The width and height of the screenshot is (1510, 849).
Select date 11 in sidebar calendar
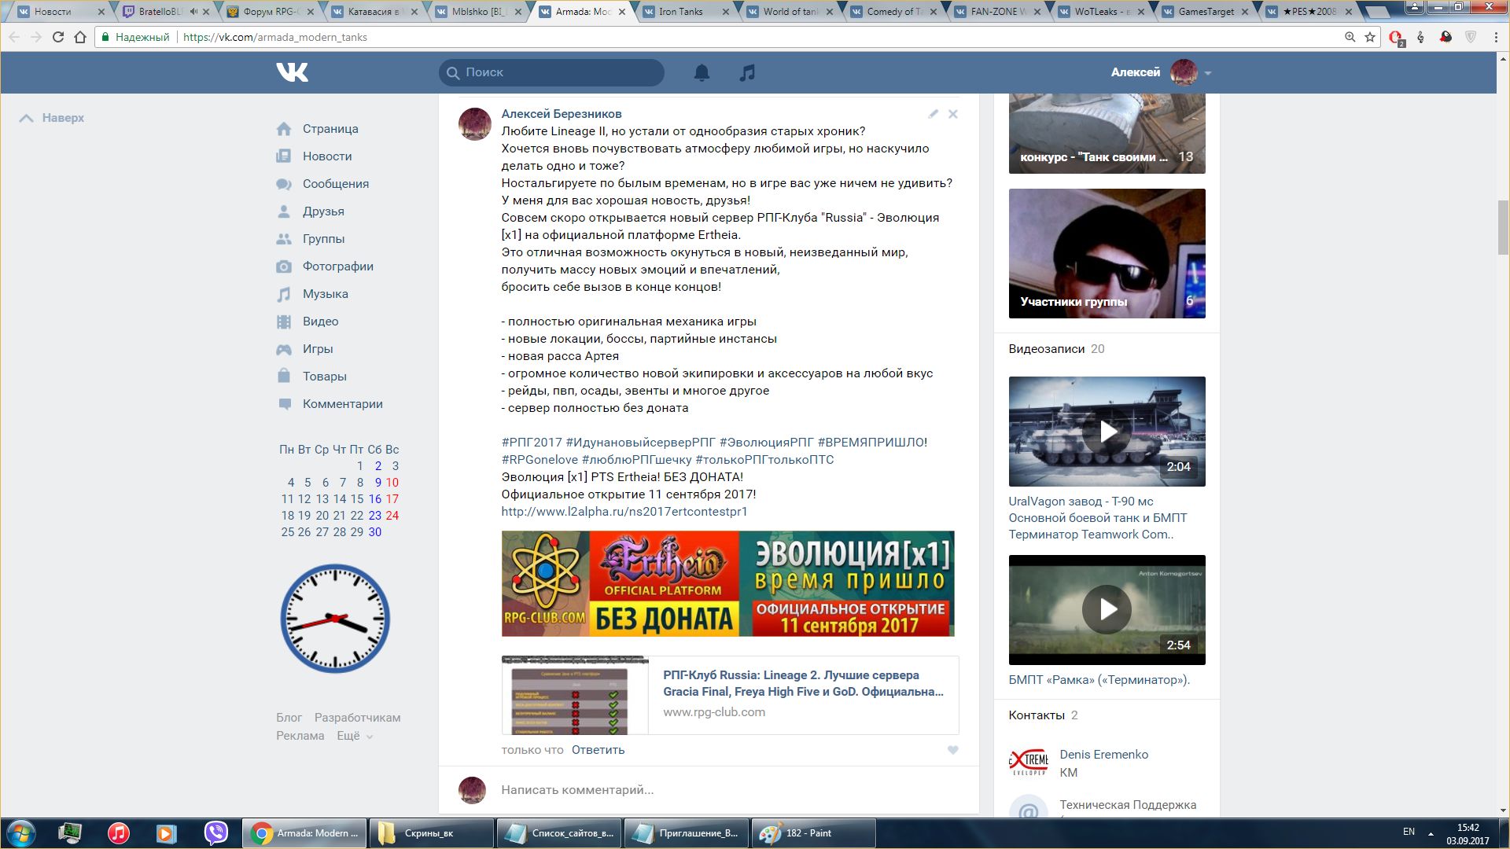click(x=287, y=499)
